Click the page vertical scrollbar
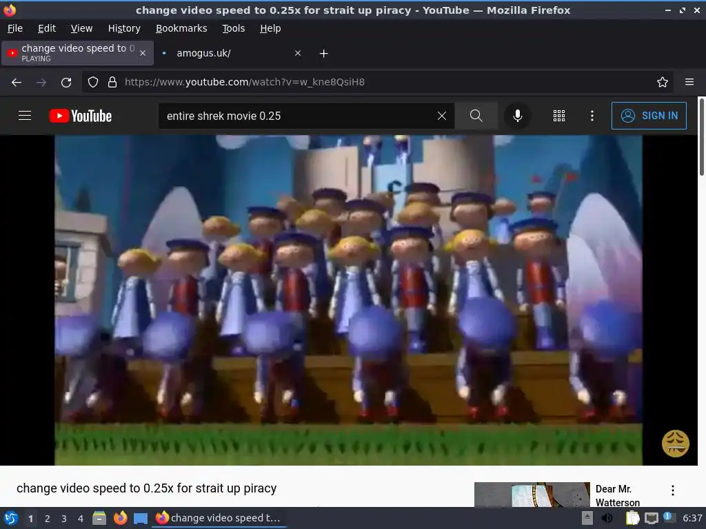Viewport: 706px width, 529px height. [701, 137]
